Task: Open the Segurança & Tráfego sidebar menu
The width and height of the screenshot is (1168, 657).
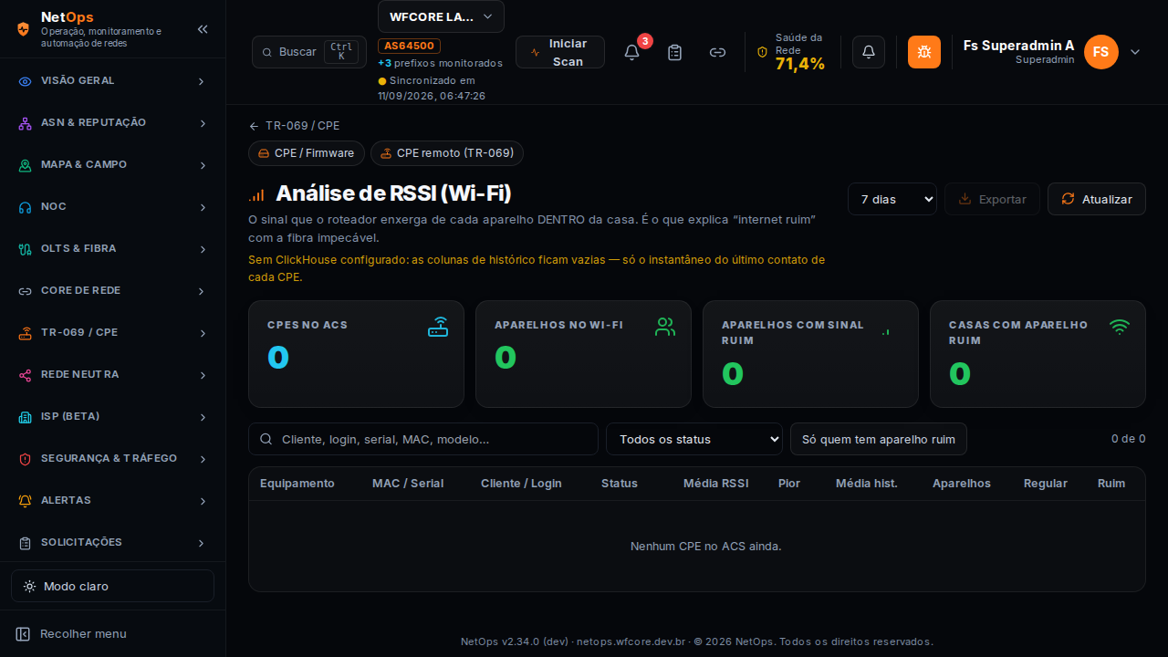Action: [112, 459]
